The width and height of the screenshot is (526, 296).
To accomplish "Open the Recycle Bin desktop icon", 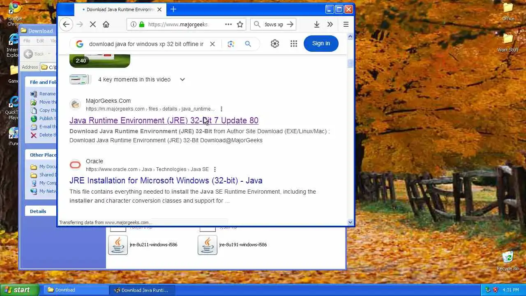I will [x=508, y=261].
